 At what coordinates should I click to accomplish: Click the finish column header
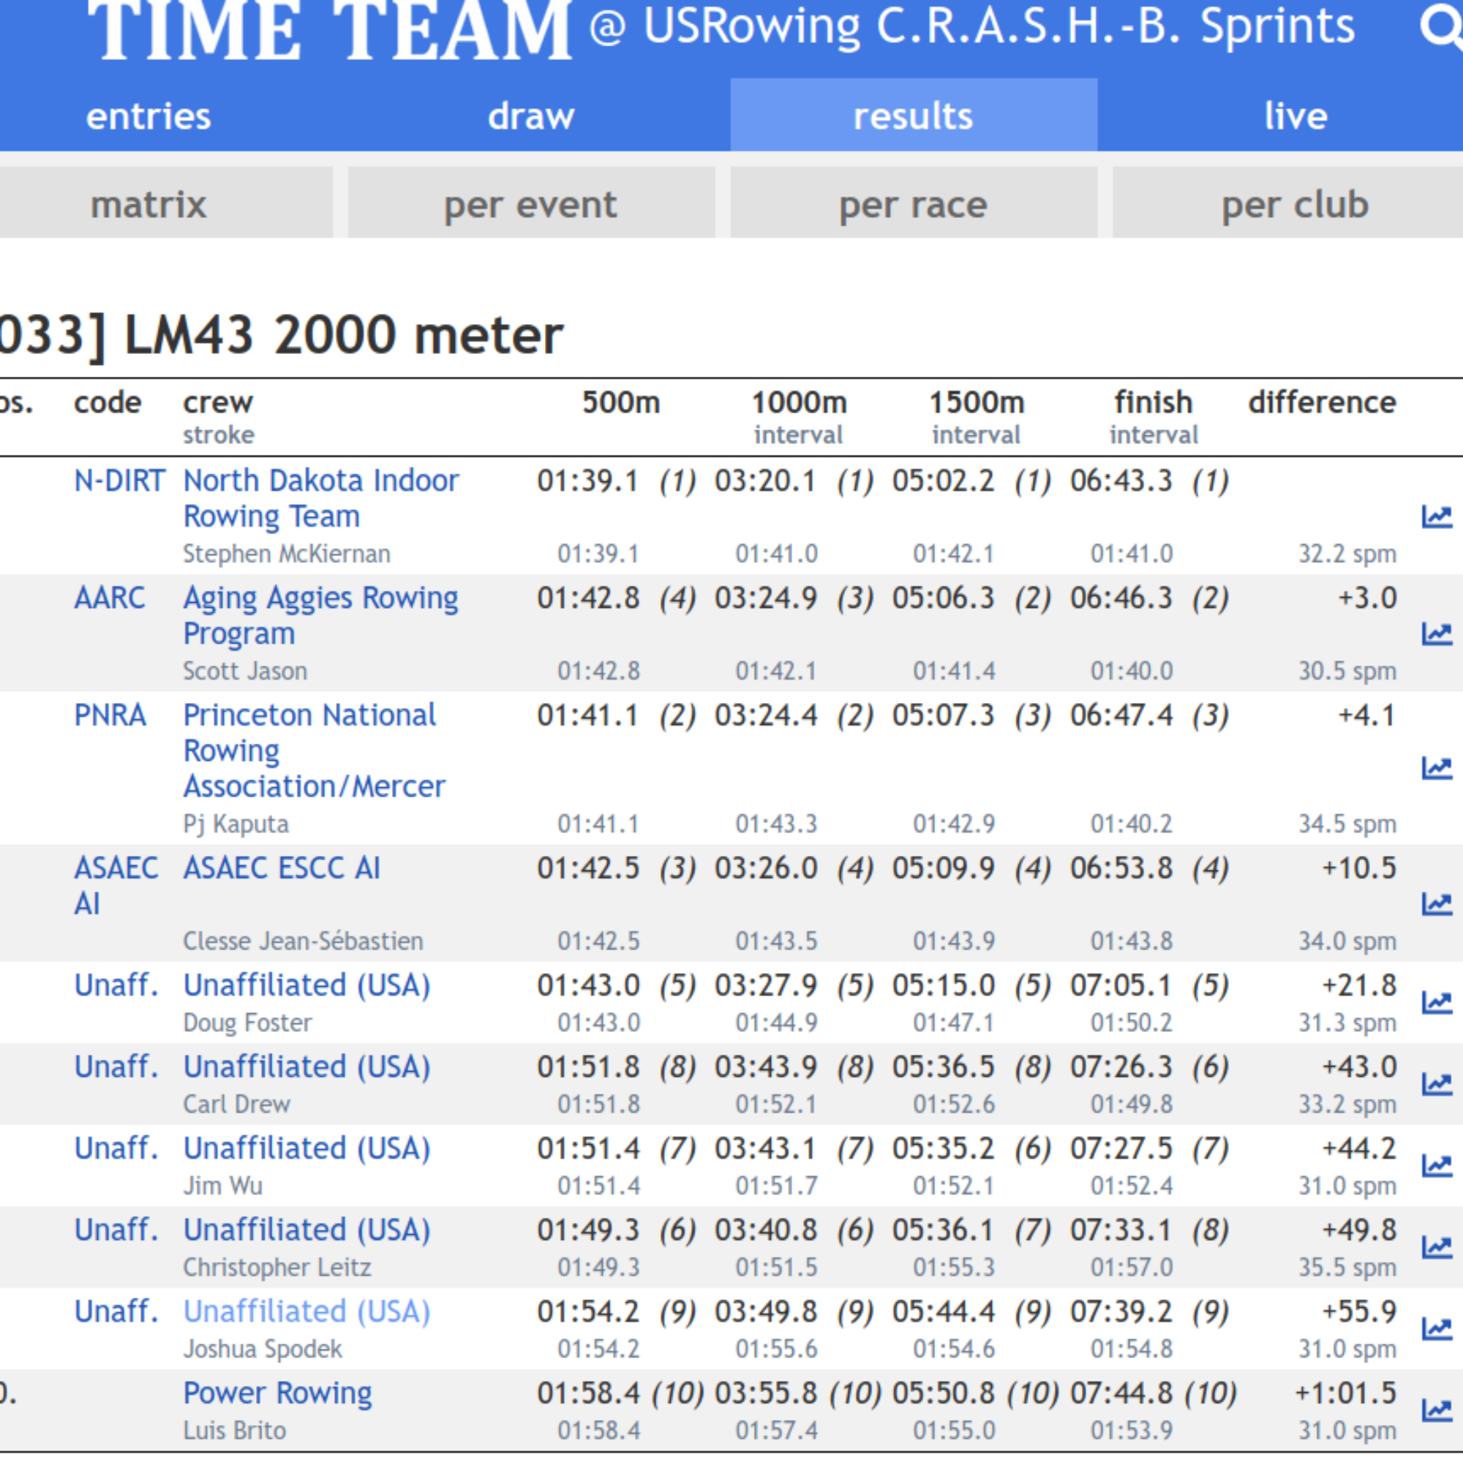click(x=1154, y=403)
